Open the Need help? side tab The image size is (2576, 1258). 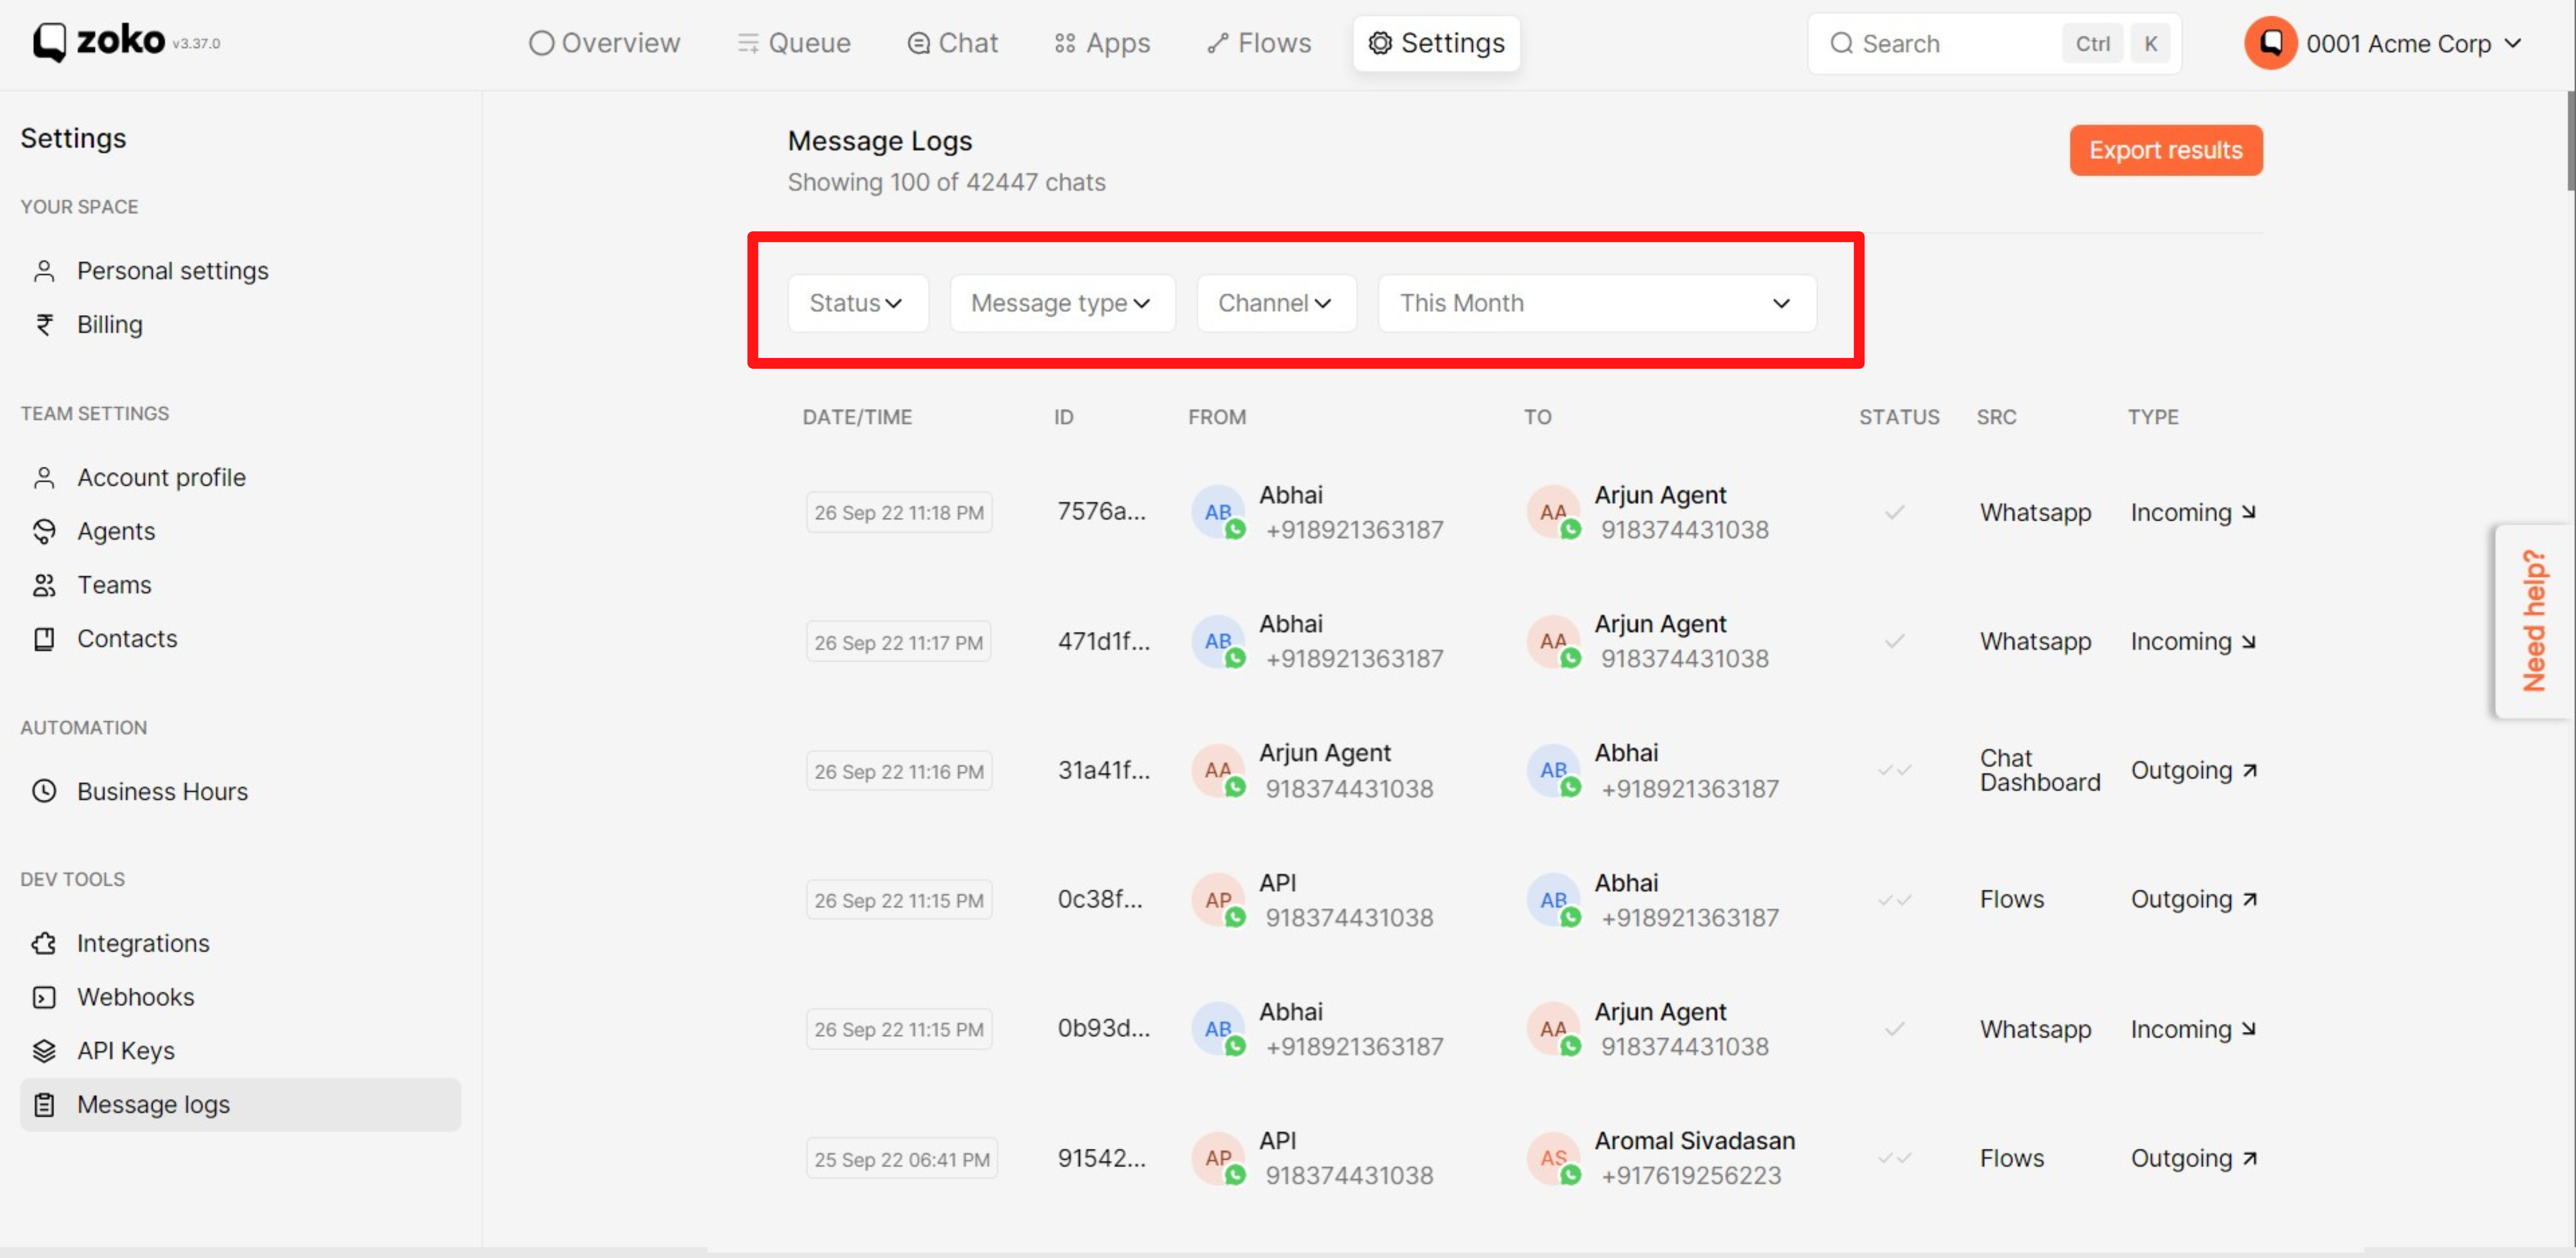tap(2534, 620)
